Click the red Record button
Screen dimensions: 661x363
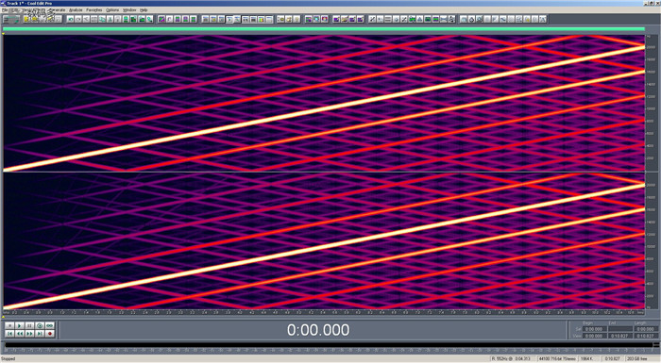[50, 334]
